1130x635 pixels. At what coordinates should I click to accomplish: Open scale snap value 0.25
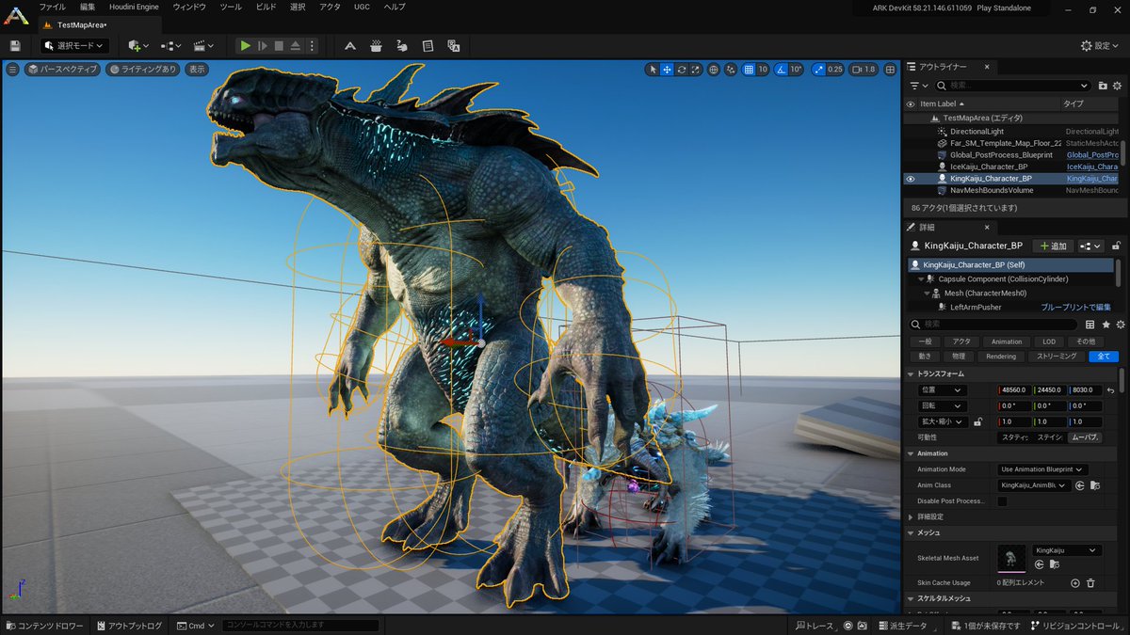click(834, 69)
